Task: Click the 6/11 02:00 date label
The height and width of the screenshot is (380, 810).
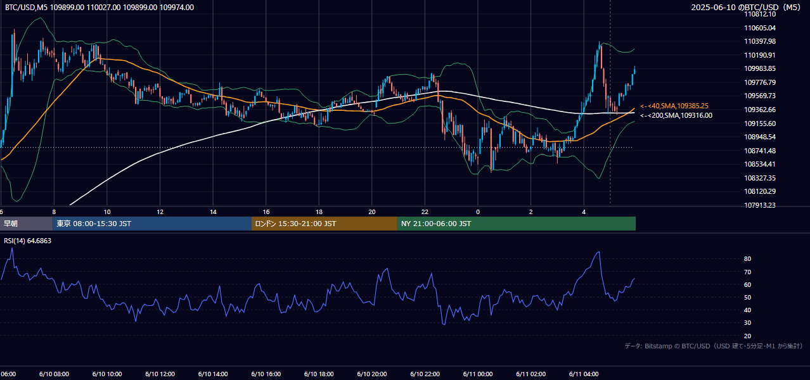Action: coord(531,374)
